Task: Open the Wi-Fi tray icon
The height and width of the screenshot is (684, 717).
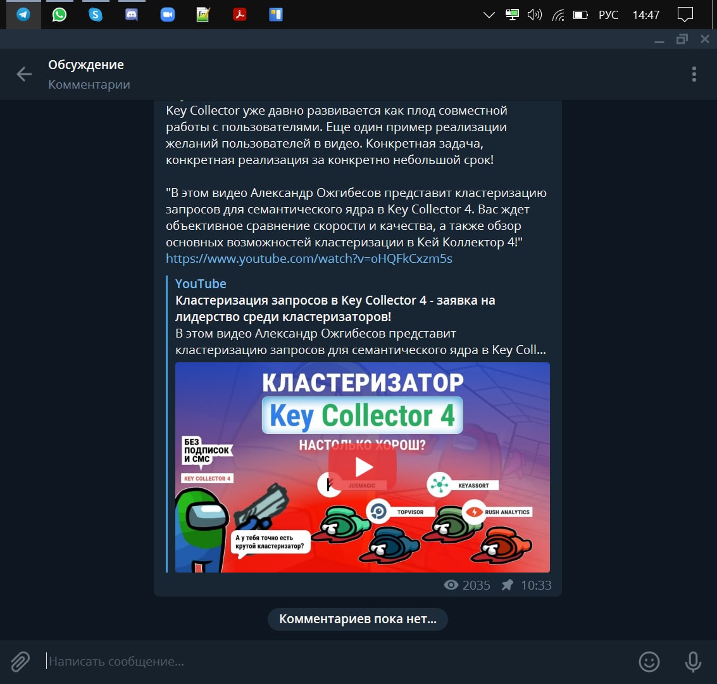Action: pos(558,15)
